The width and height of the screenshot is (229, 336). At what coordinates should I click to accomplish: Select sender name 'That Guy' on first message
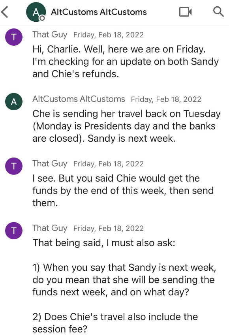tap(50, 34)
